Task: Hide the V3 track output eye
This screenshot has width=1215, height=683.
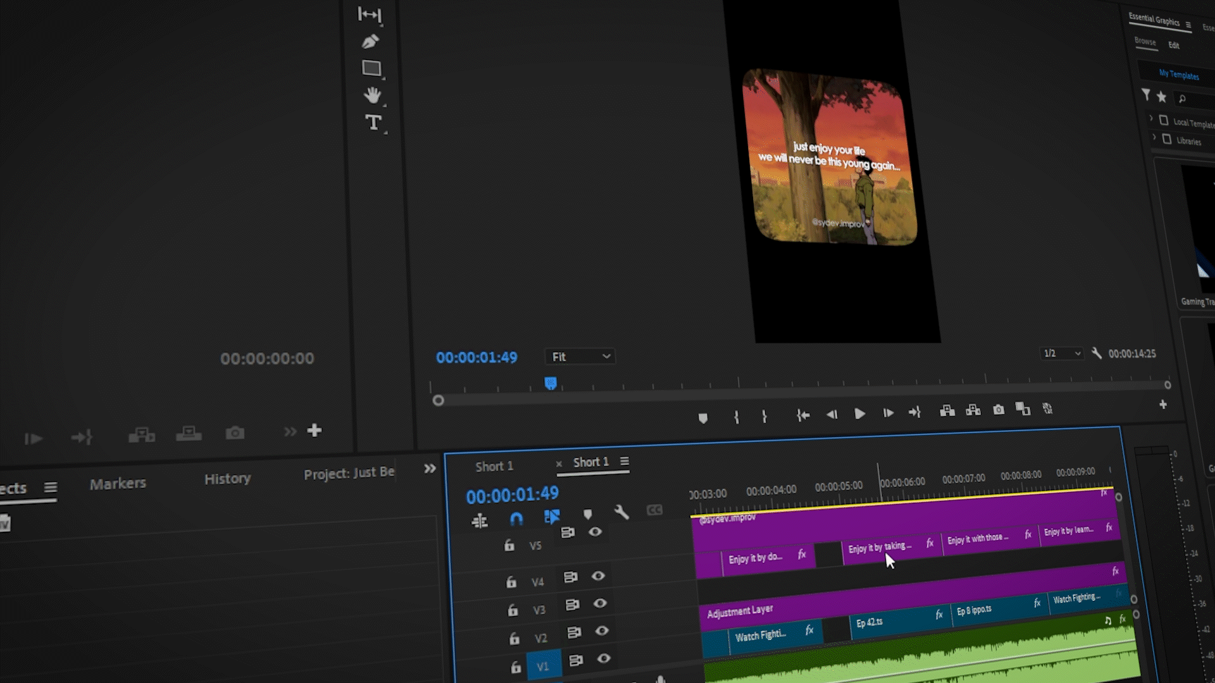Action: click(x=600, y=603)
